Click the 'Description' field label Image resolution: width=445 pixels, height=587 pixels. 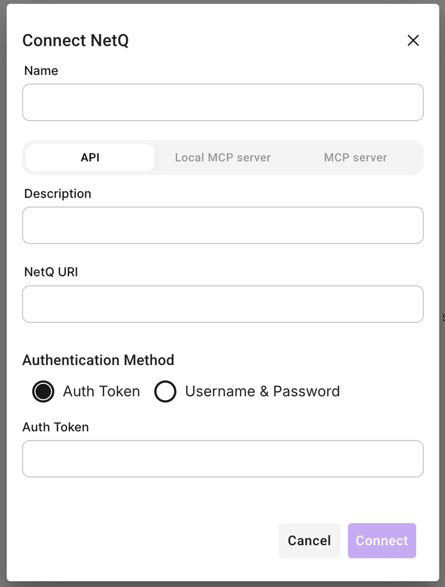58,193
